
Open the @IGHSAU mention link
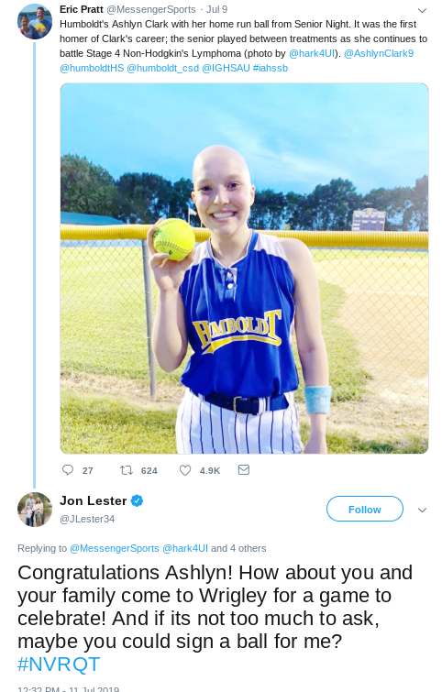click(x=227, y=68)
